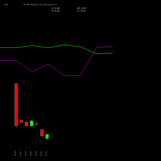Click the high value H: 8.85
Image resolution: width=161 pixels, height=161 pixels.
tap(81, 8)
